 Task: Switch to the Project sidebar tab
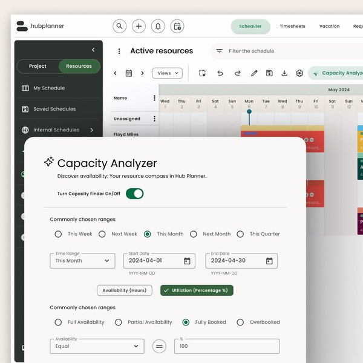[38, 66]
